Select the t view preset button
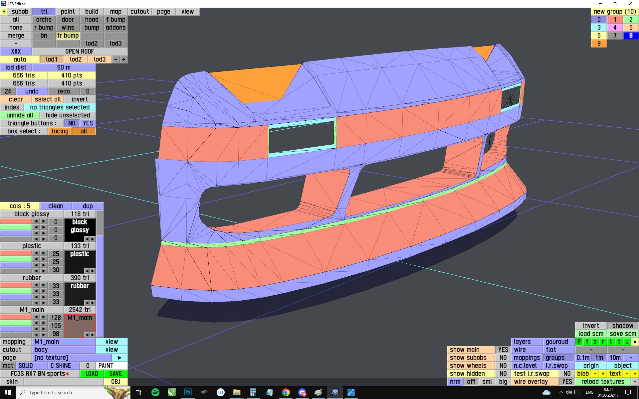The height and width of the screenshot is (399, 639). pos(619,341)
